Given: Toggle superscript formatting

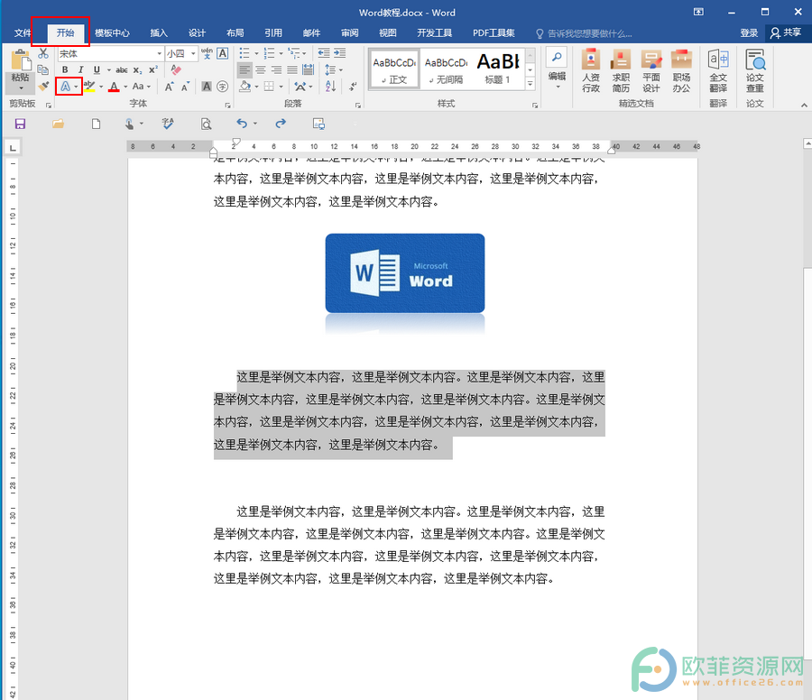Looking at the screenshot, I should point(153,69).
